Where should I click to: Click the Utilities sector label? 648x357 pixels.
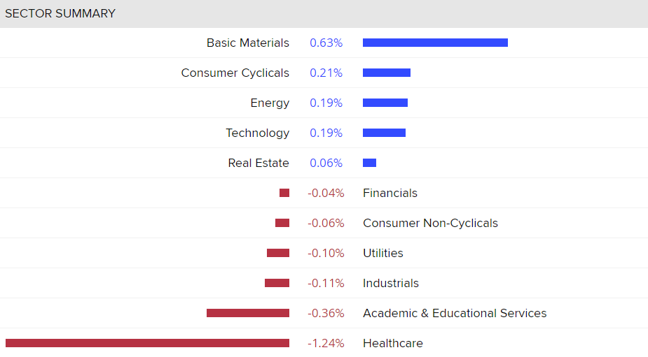382,253
